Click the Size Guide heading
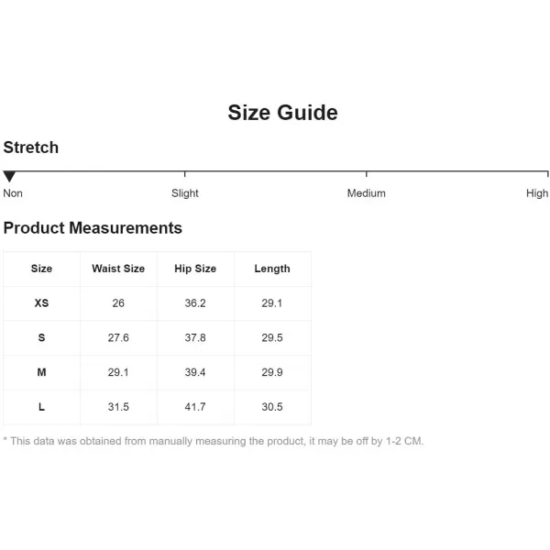 click(282, 113)
